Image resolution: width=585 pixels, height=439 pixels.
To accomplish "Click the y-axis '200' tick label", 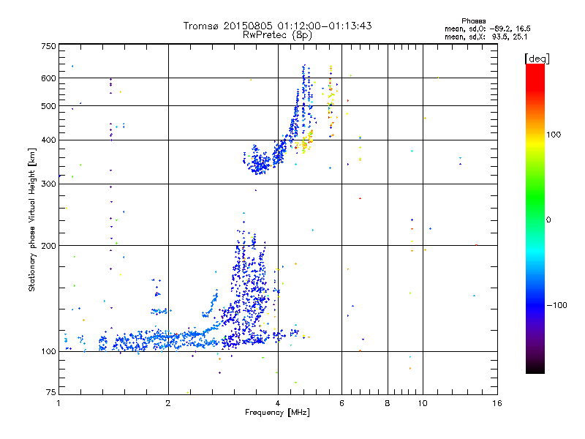I will tap(48, 246).
